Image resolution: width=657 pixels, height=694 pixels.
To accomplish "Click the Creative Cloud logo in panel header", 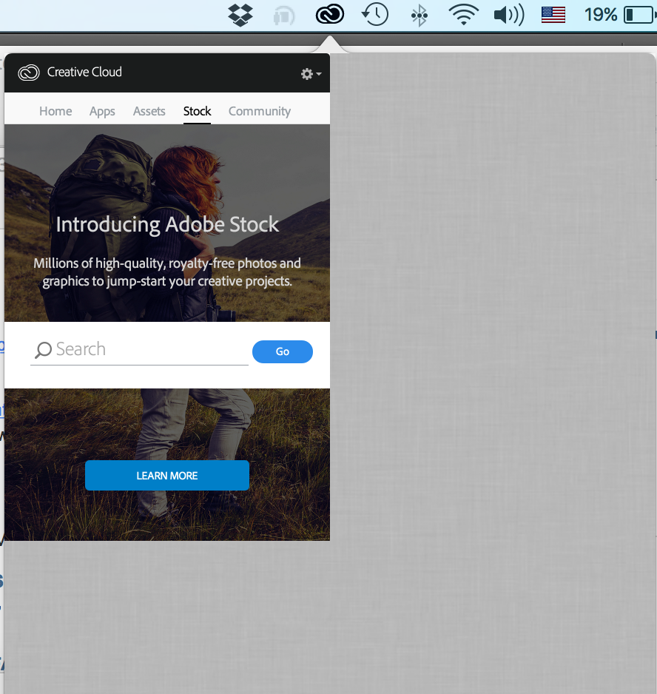I will point(29,73).
